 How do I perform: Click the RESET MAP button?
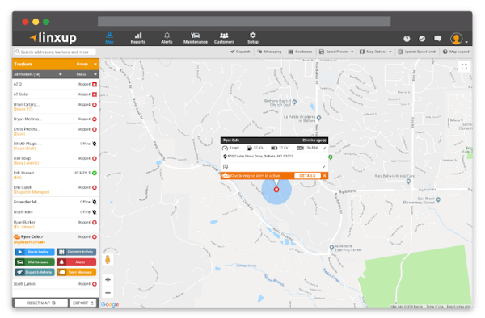pyautogui.click(x=41, y=303)
